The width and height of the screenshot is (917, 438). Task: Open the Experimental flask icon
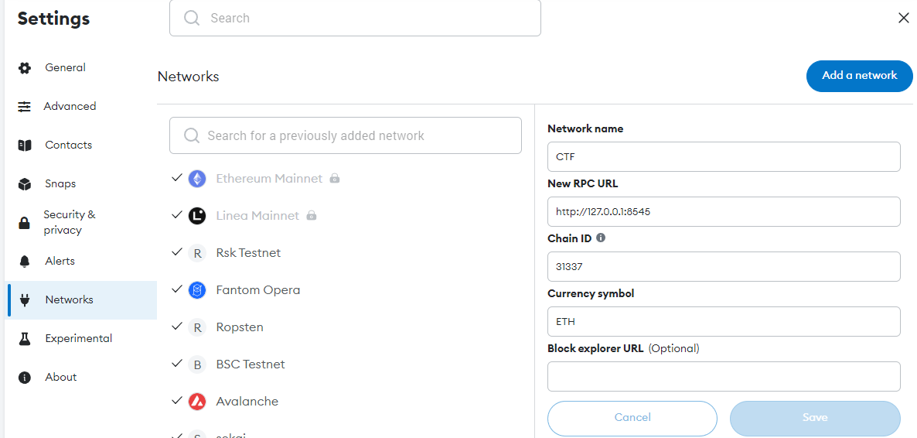pyautogui.click(x=24, y=338)
